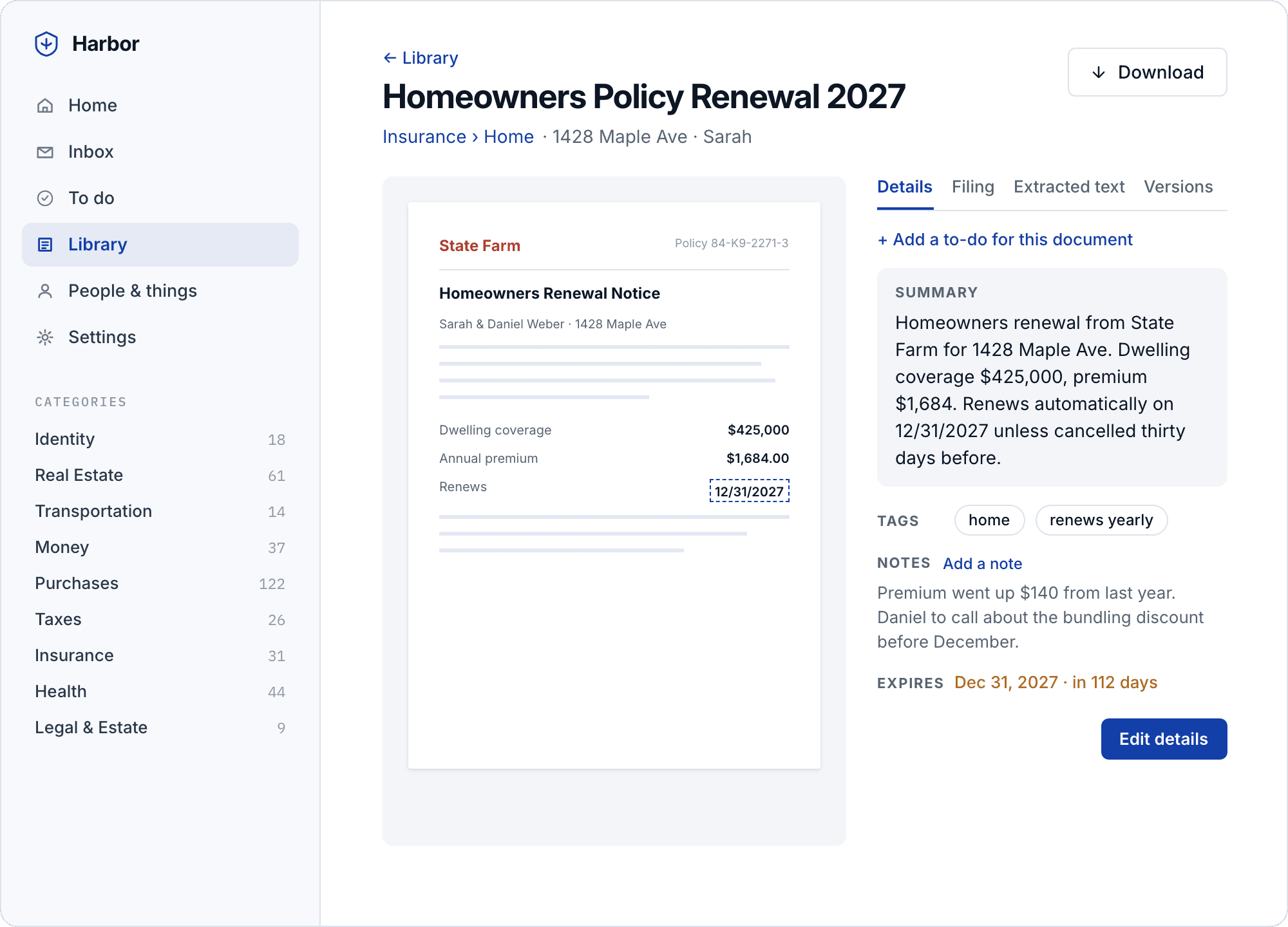Click the Purchases count 122

272,584
